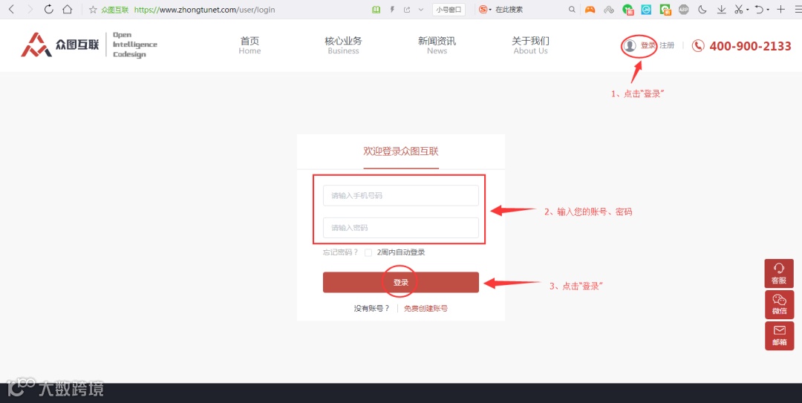Click the 请输入手机号码 phone field
This screenshot has height=403, width=802.
(x=401, y=195)
